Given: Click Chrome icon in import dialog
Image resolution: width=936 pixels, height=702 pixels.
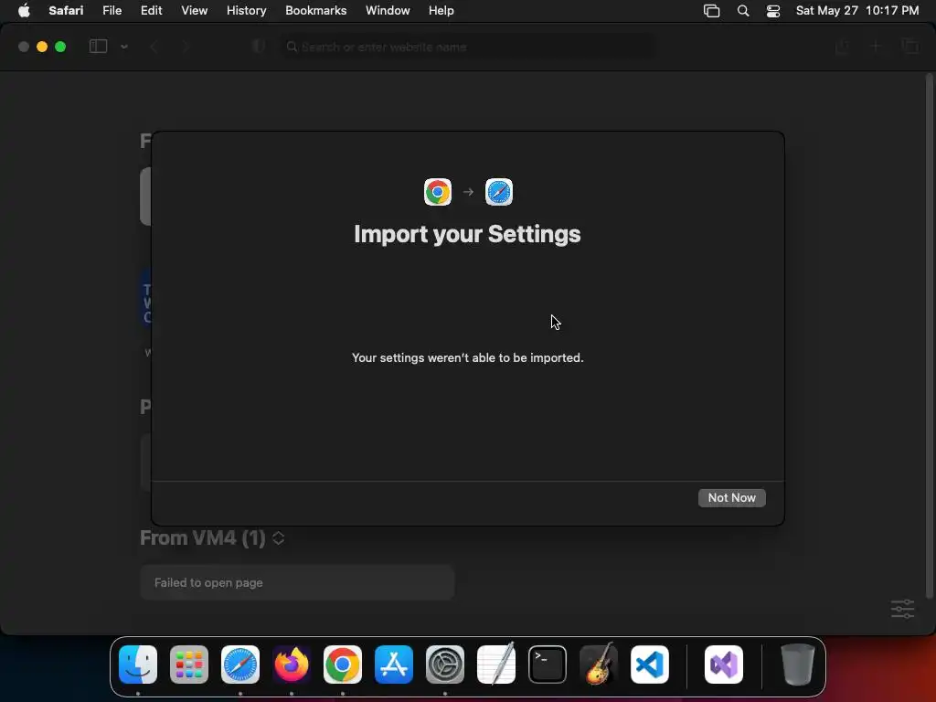Looking at the screenshot, I should [438, 192].
